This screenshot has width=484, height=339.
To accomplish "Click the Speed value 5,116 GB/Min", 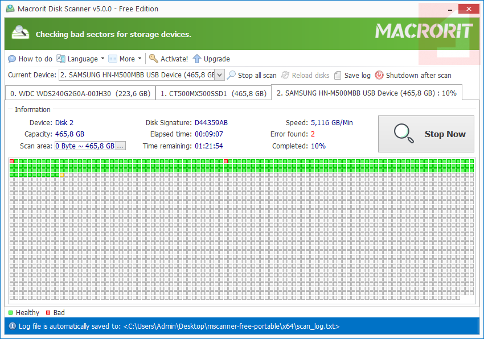I will [332, 123].
